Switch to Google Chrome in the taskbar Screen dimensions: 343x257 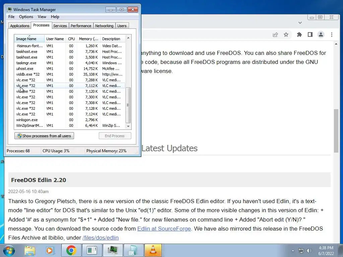click(x=71, y=250)
